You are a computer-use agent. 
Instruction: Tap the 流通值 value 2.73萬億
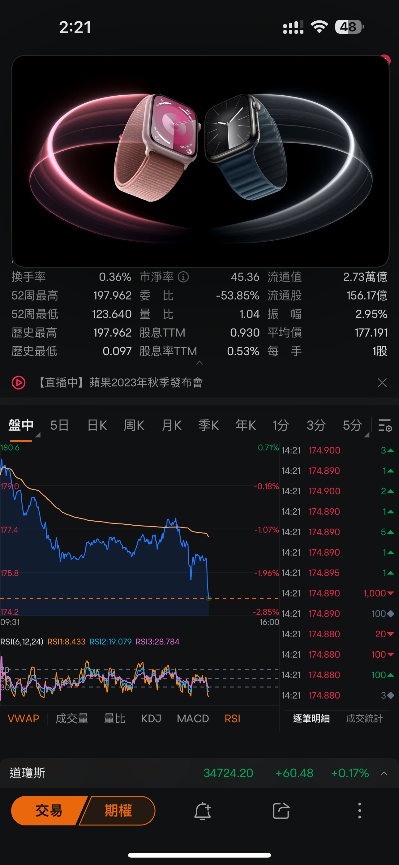[x=365, y=277]
